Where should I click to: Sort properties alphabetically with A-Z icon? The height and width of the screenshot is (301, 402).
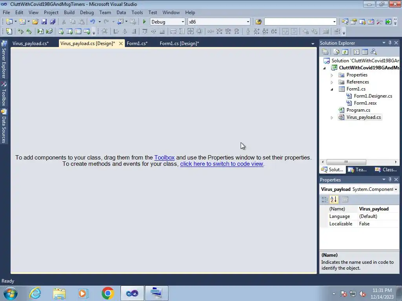pyautogui.click(x=334, y=199)
